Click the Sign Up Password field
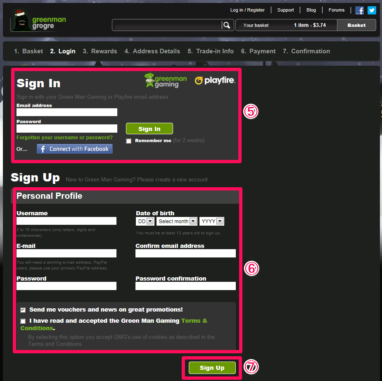Screen dimensions: 382x381 66,286
